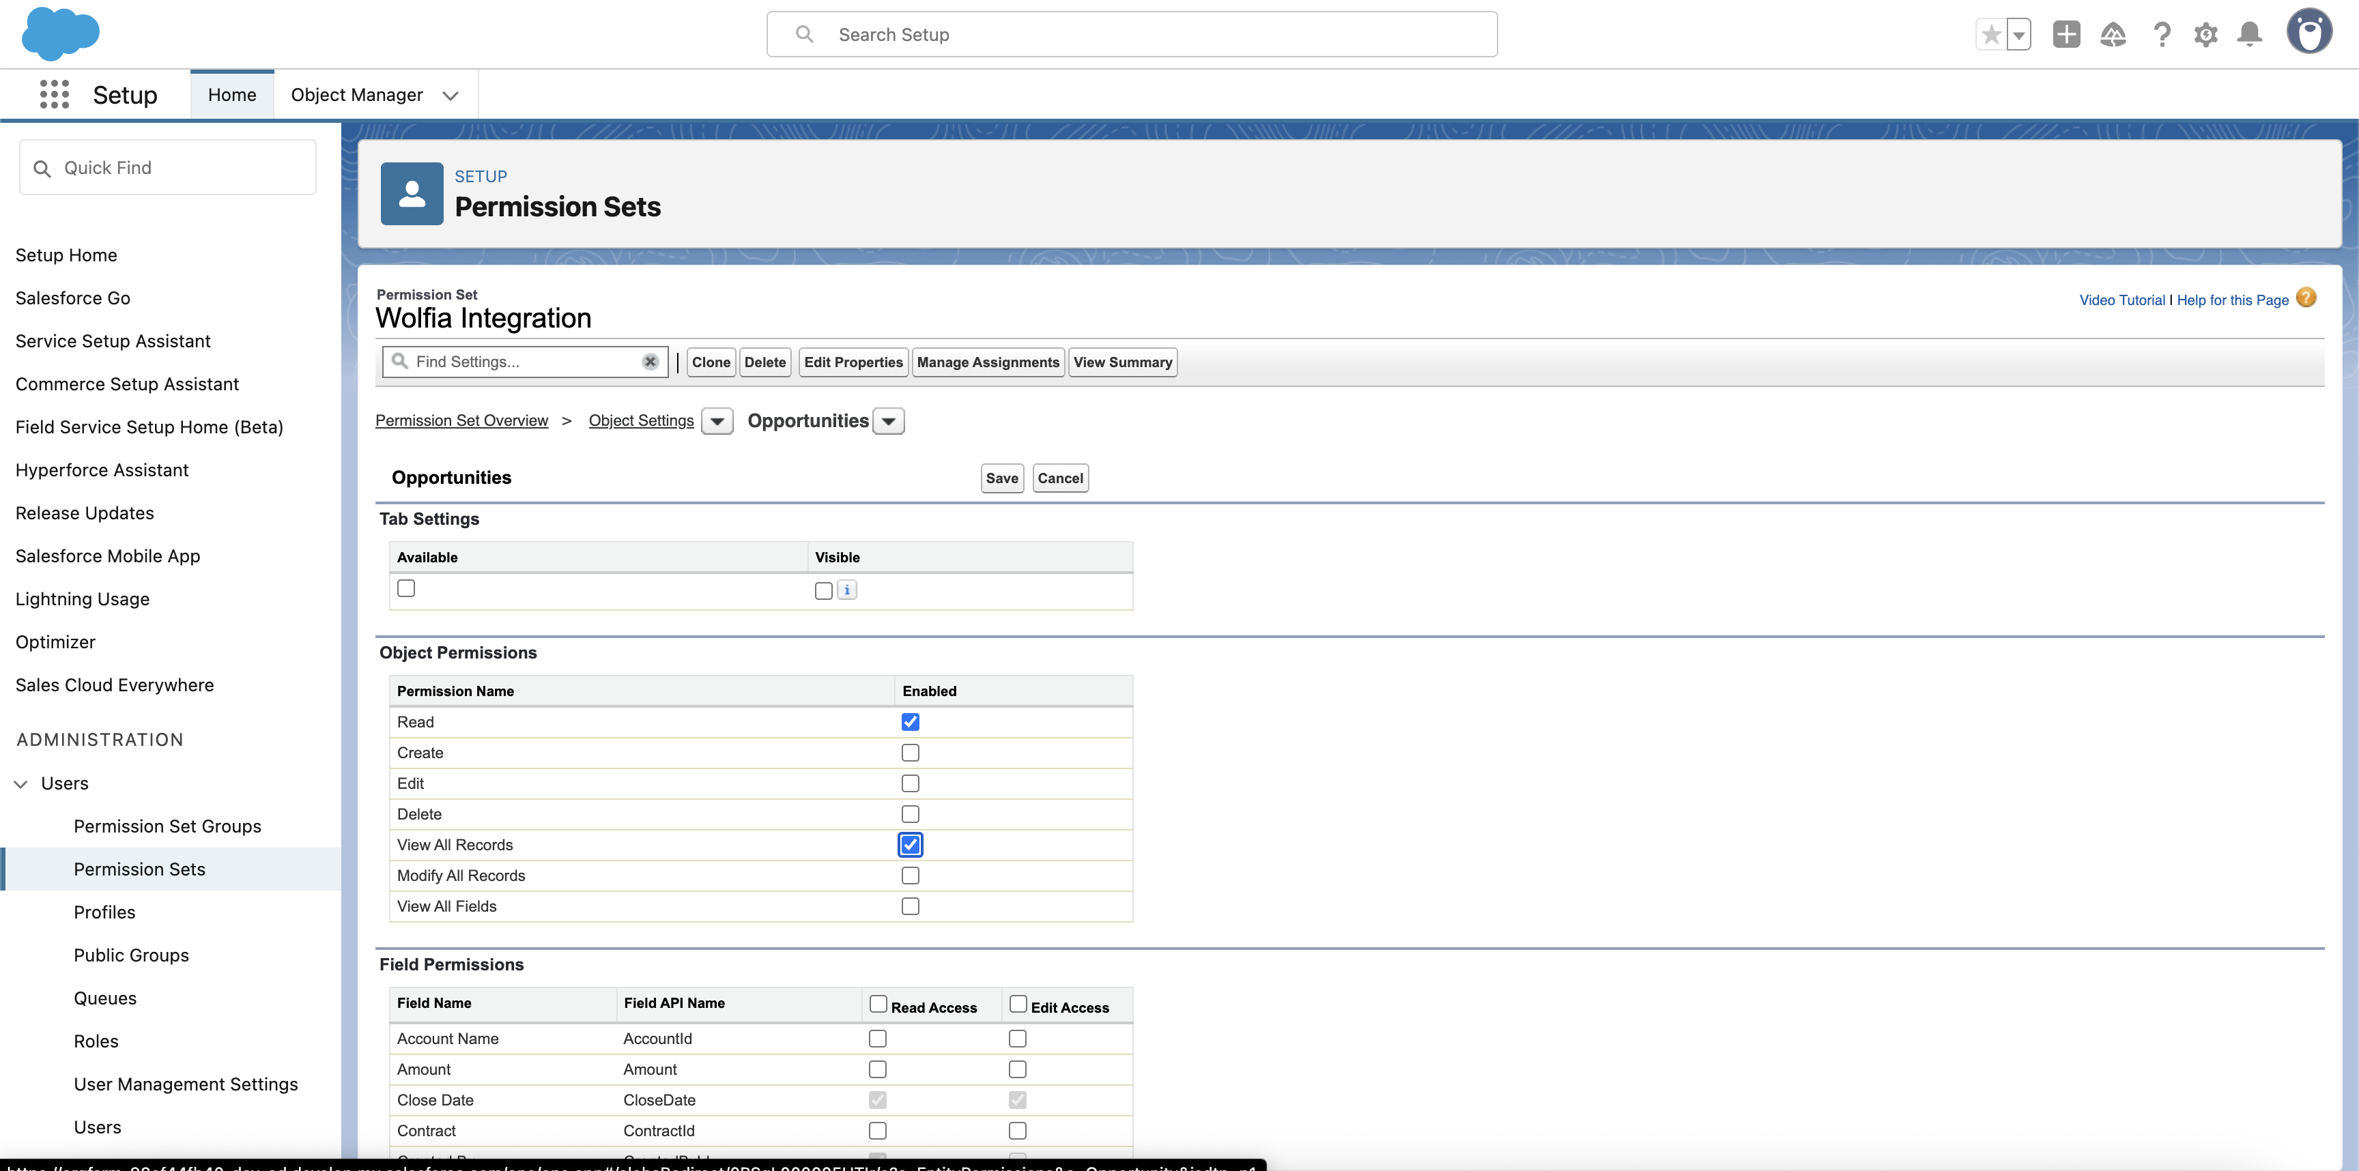Viewport: 2359px width, 1171px height.
Task: Open the Setup gear icon in header
Action: tap(2206, 34)
